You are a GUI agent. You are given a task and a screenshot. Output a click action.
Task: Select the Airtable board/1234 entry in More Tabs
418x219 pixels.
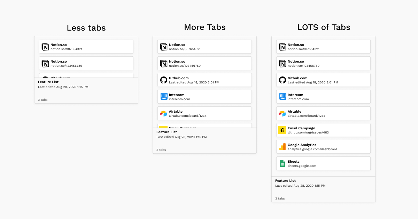tap(204, 113)
